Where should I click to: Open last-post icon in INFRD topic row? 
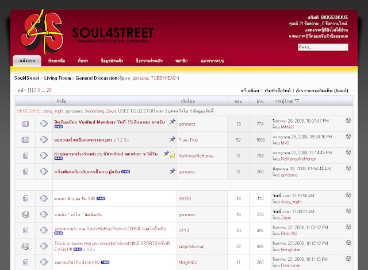click(348, 195)
